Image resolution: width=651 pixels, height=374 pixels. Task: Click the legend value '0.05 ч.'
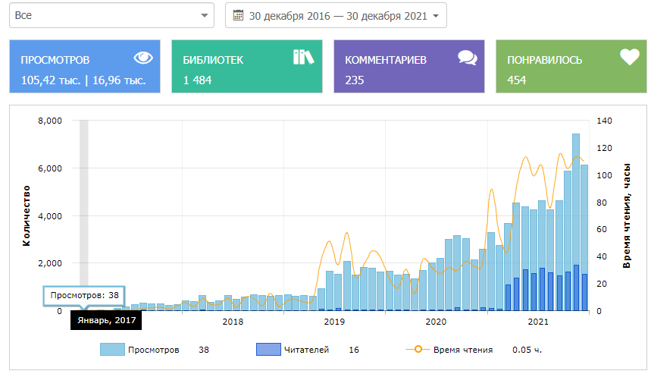(527, 350)
